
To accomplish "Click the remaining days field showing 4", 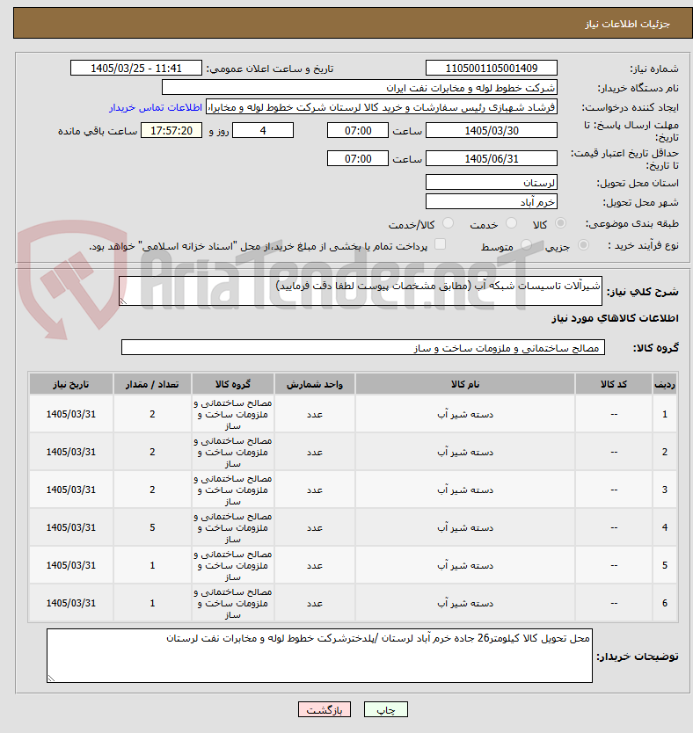I will point(263,130).
